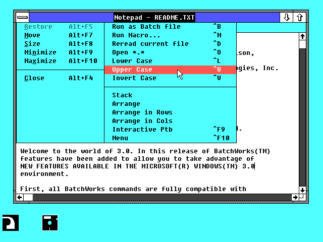Select Arrange in Rows
The image size is (323, 242).
[171, 112]
